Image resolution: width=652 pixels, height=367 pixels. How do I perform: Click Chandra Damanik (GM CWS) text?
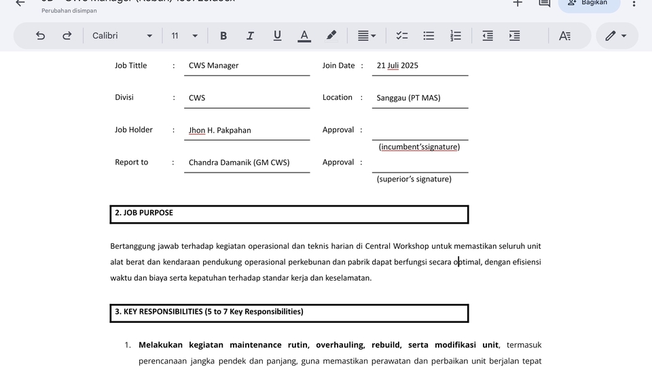pos(239,162)
